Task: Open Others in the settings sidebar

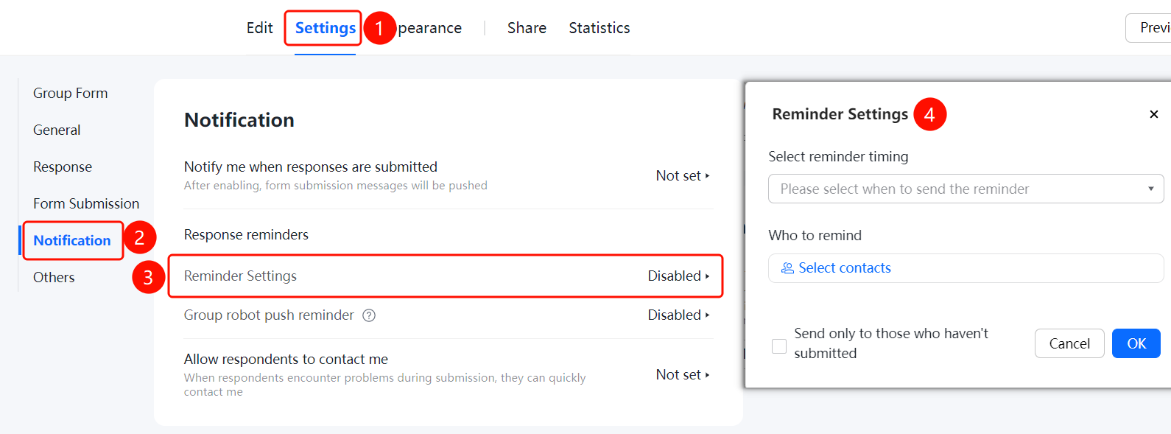Action: point(54,278)
